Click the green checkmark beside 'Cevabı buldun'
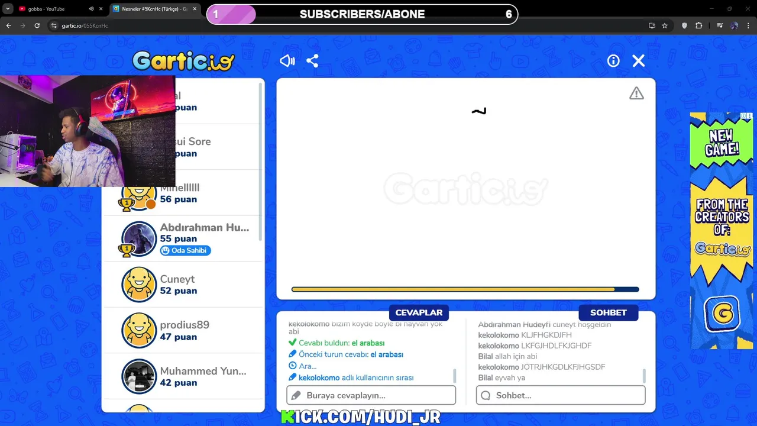The height and width of the screenshot is (426, 757). pos(292,343)
